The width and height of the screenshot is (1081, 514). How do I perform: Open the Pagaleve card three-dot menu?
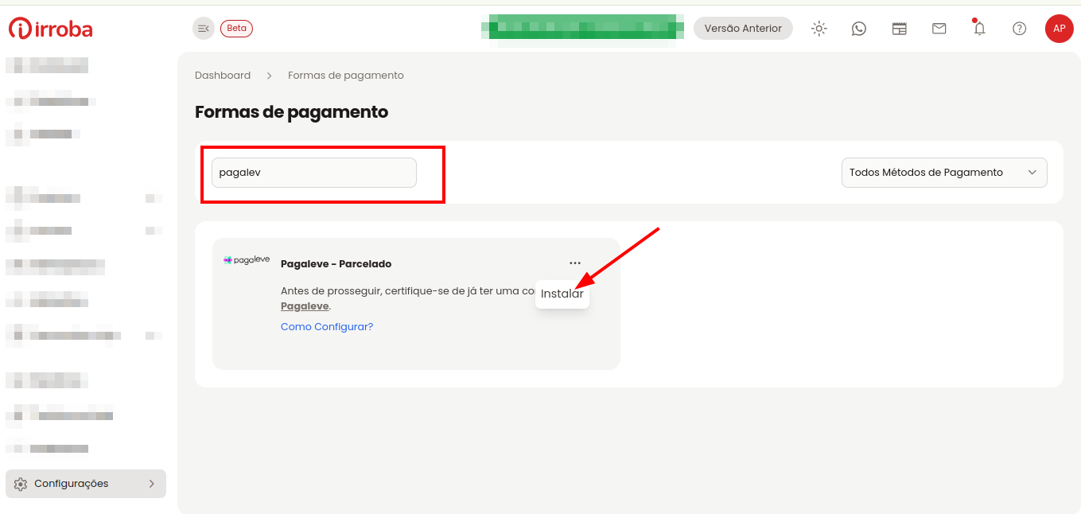575,263
